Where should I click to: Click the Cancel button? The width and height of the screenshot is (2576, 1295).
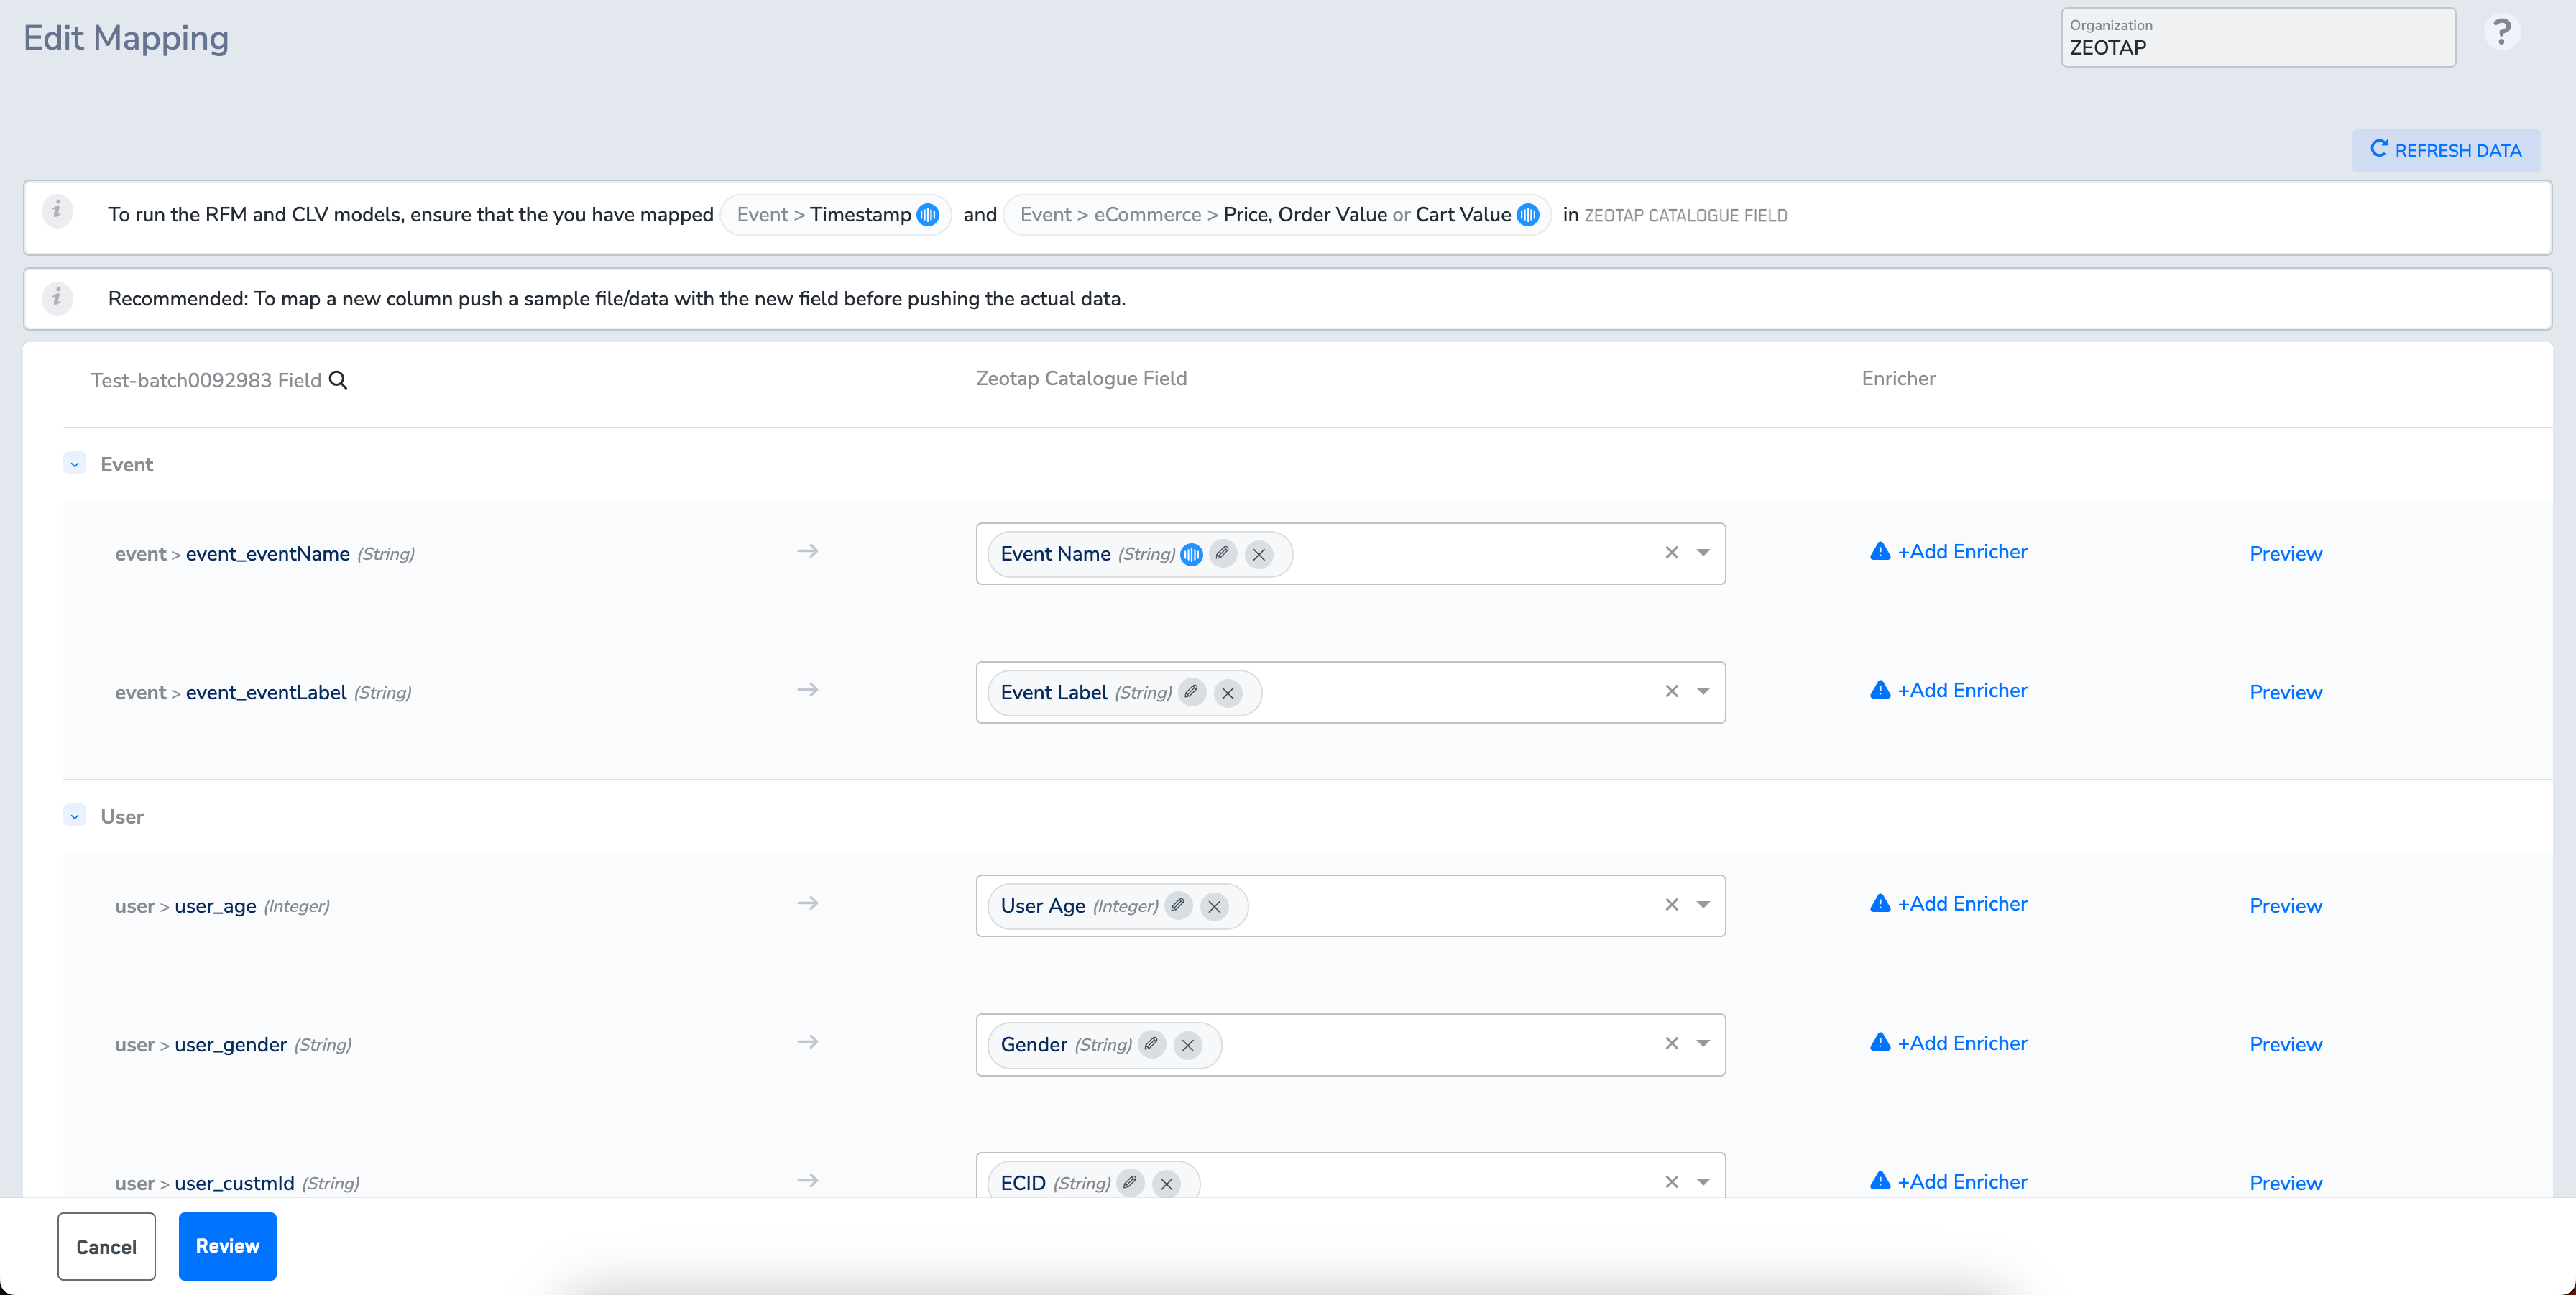(x=106, y=1246)
